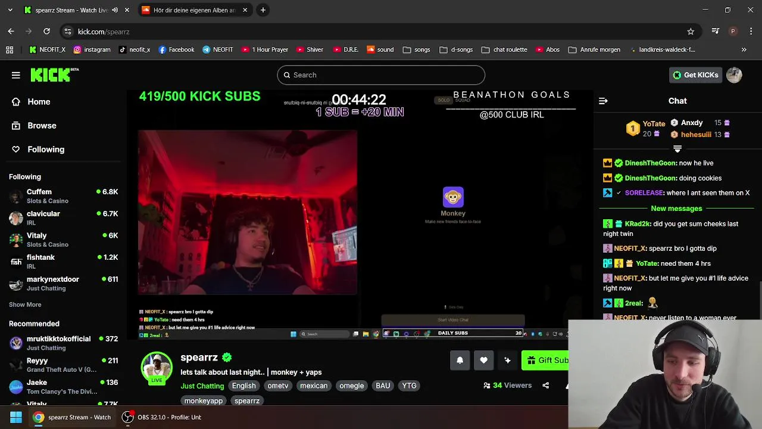Click the Get KICKs button

(695, 75)
